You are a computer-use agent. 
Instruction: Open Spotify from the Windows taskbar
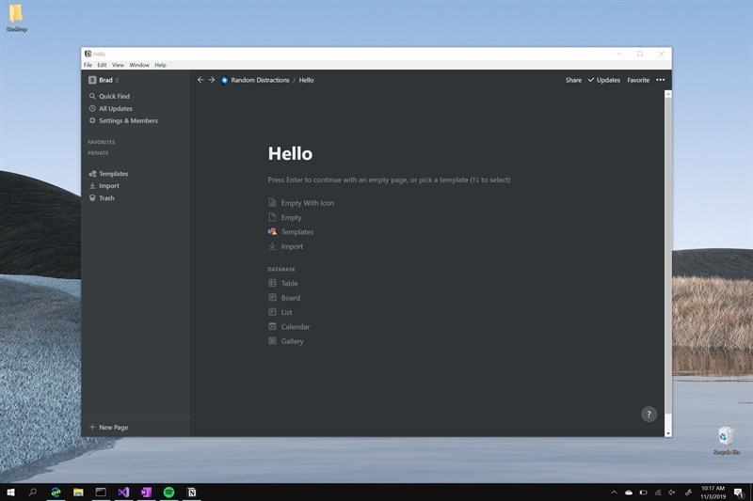click(x=169, y=492)
